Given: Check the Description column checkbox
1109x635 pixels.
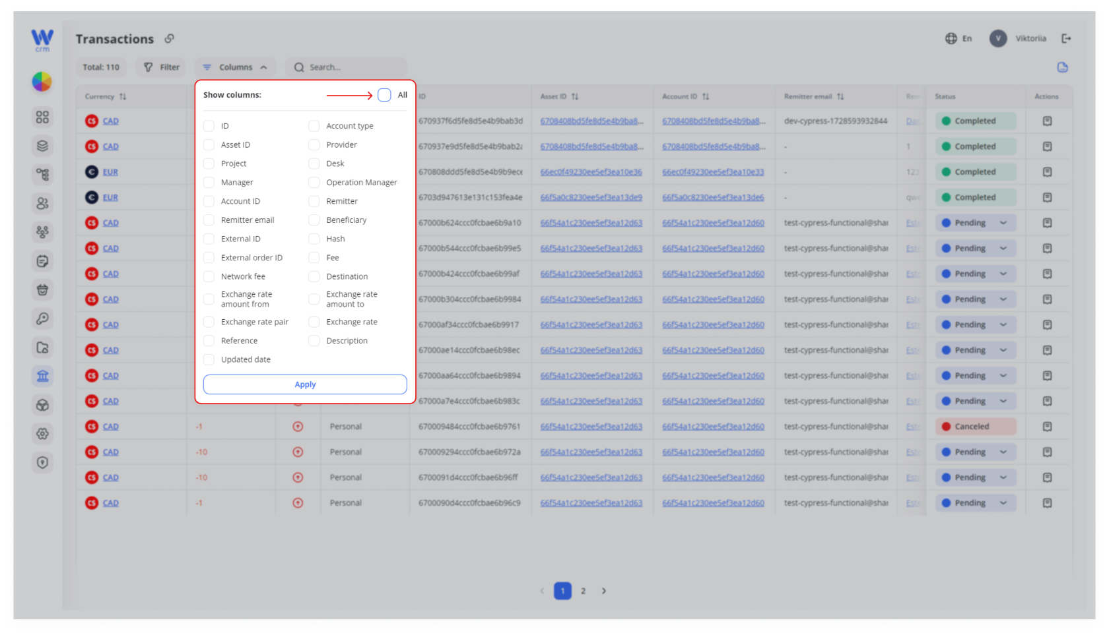Looking at the screenshot, I should click(x=314, y=340).
